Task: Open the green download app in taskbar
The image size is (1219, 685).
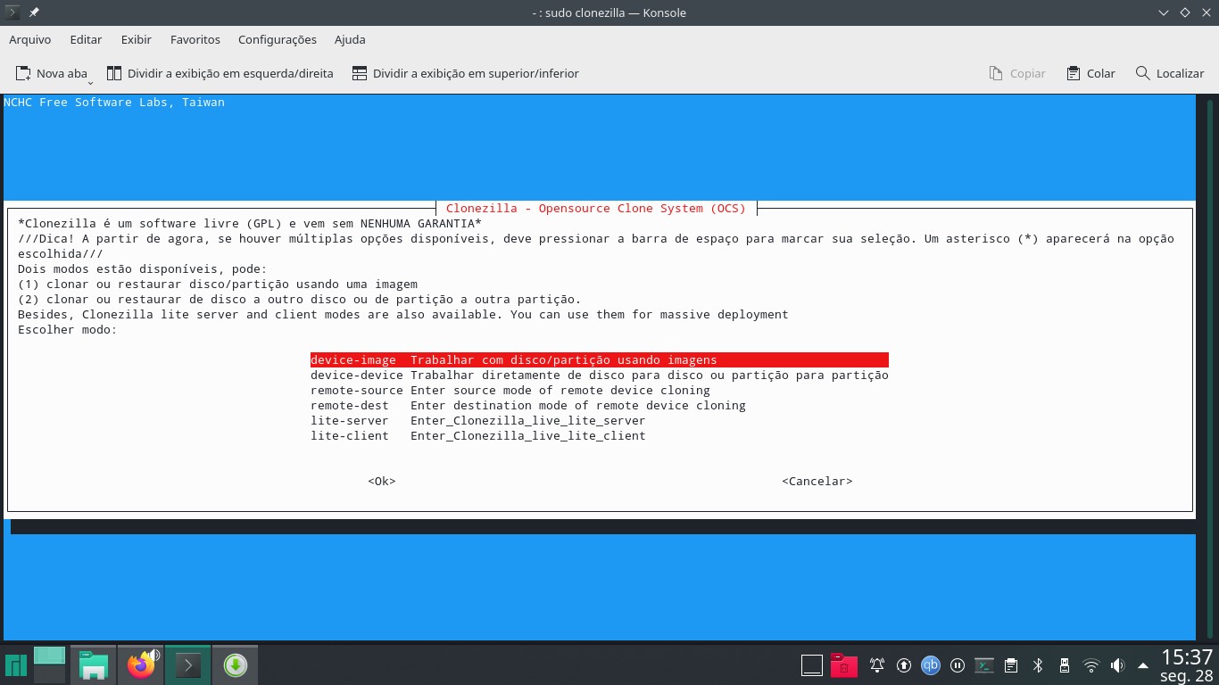Action: 235,665
